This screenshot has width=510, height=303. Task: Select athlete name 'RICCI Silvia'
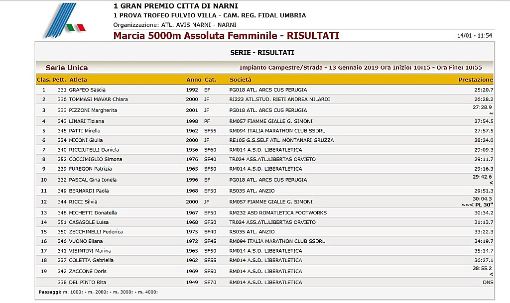click(x=83, y=202)
